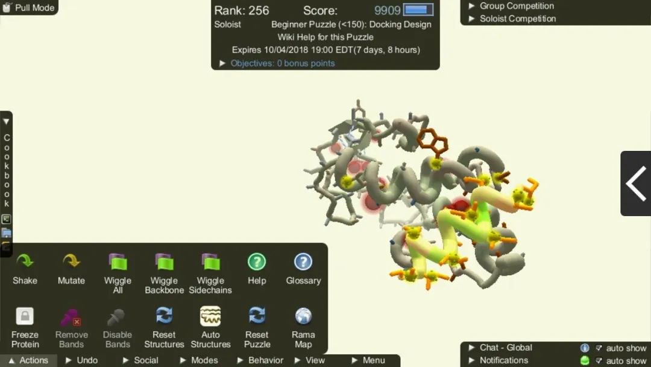Select the orange ring sidechain on protein
Screen dimensions: 651x367
click(433, 141)
